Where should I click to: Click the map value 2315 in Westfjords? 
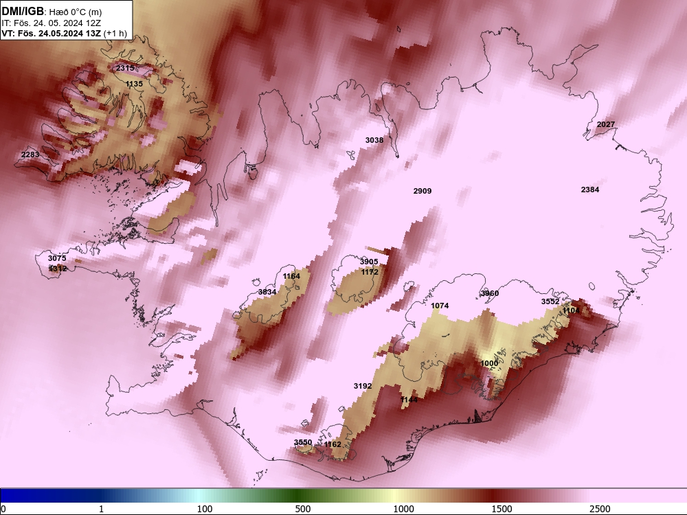125,68
